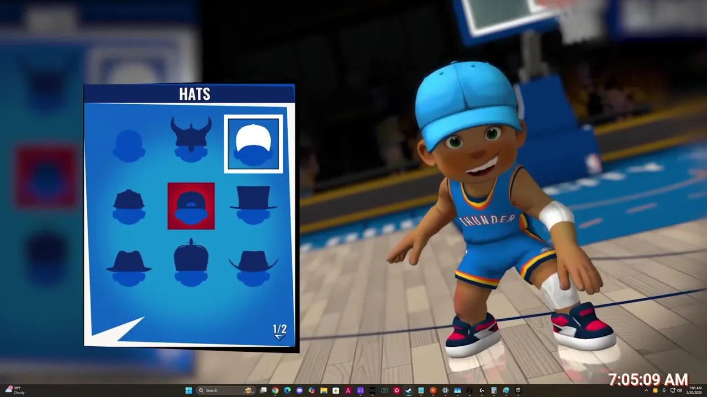This screenshot has height=397, width=707.
Task: Open Google Chrome from the taskbar
Action: tap(275, 390)
